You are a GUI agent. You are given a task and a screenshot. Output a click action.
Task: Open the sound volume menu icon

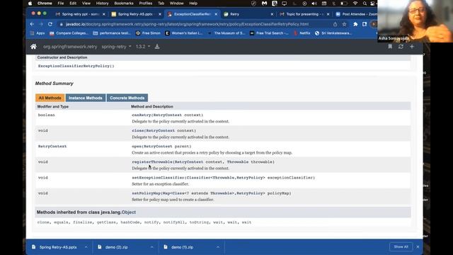click(314, 4)
